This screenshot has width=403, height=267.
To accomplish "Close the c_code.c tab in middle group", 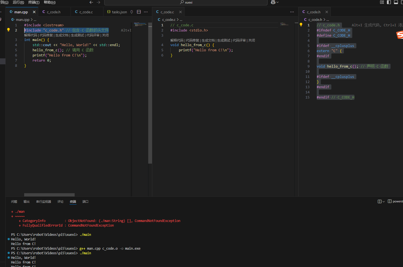I will 180,12.
